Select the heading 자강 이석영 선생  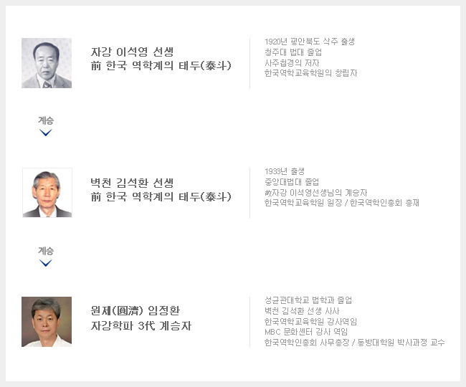click(x=132, y=52)
